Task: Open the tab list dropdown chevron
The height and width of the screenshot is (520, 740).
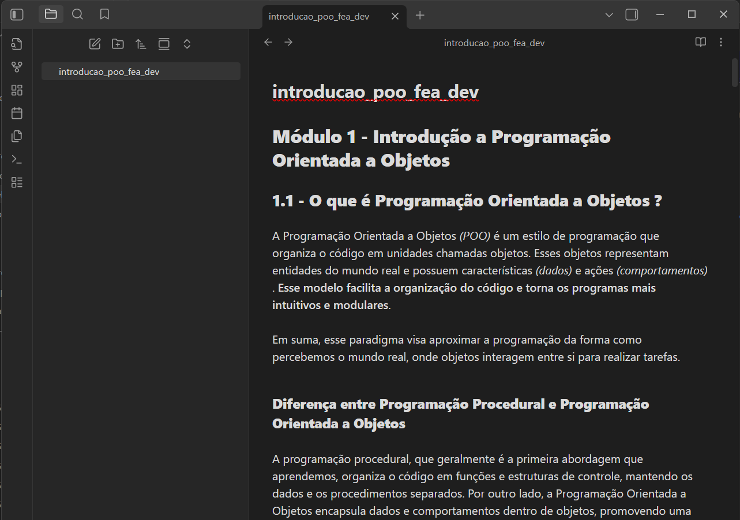Action: (609, 14)
